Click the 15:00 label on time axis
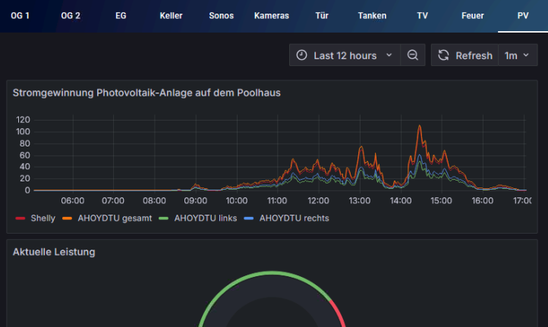 pos(441,200)
